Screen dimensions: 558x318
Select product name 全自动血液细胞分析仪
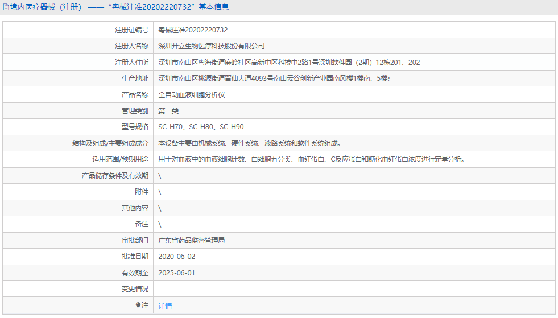[x=192, y=95]
